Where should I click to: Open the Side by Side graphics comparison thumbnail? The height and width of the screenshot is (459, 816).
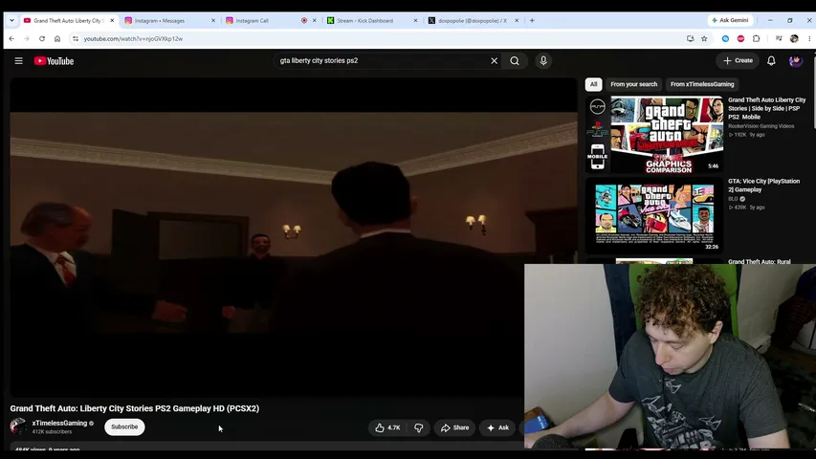[654, 135]
